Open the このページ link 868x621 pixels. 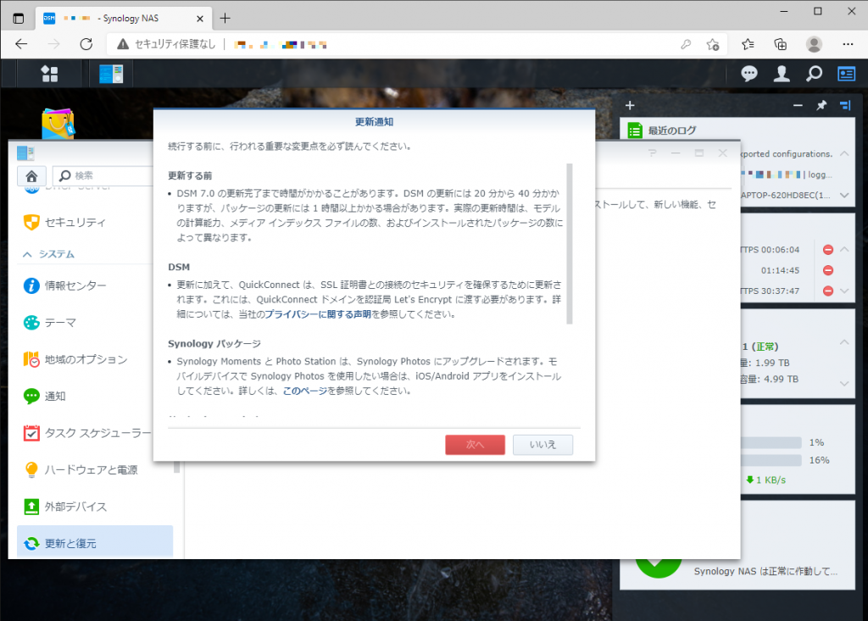click(x=305, y=391)
